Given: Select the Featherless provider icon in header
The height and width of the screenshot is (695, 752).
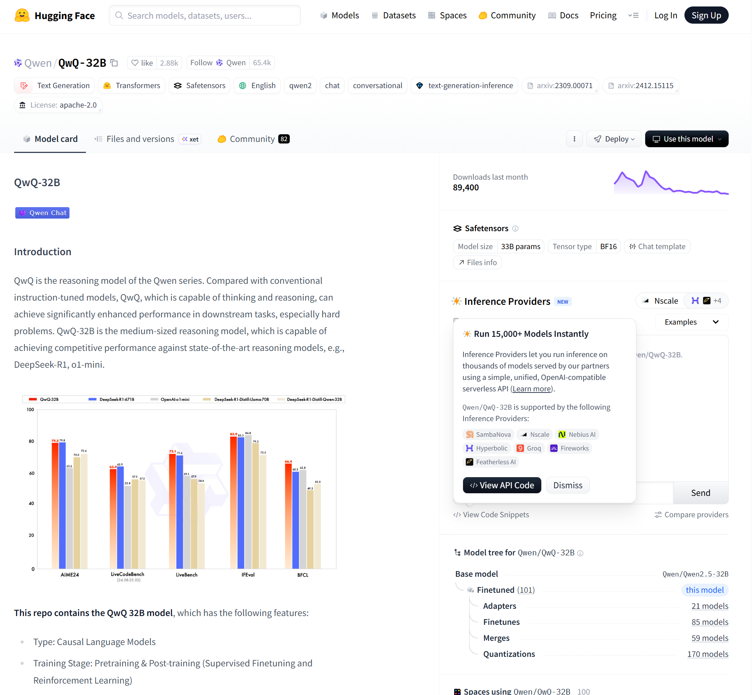Looking at the screenshot, I should pyautogui.click(x=707, y=301).
